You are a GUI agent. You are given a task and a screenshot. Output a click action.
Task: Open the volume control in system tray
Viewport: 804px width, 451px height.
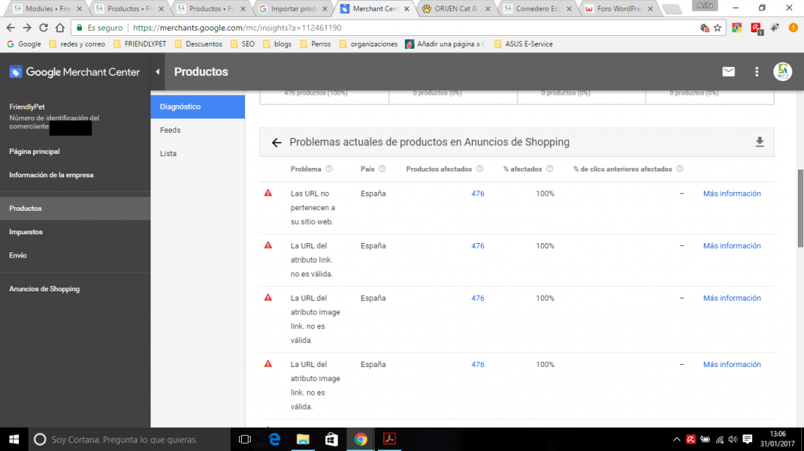coord(732,439)
